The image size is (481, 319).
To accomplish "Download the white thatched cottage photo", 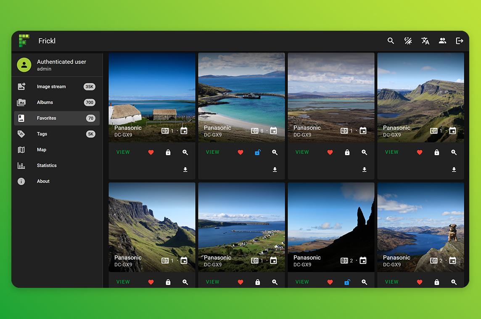I will pyautogui.click(x=185, y=170).
